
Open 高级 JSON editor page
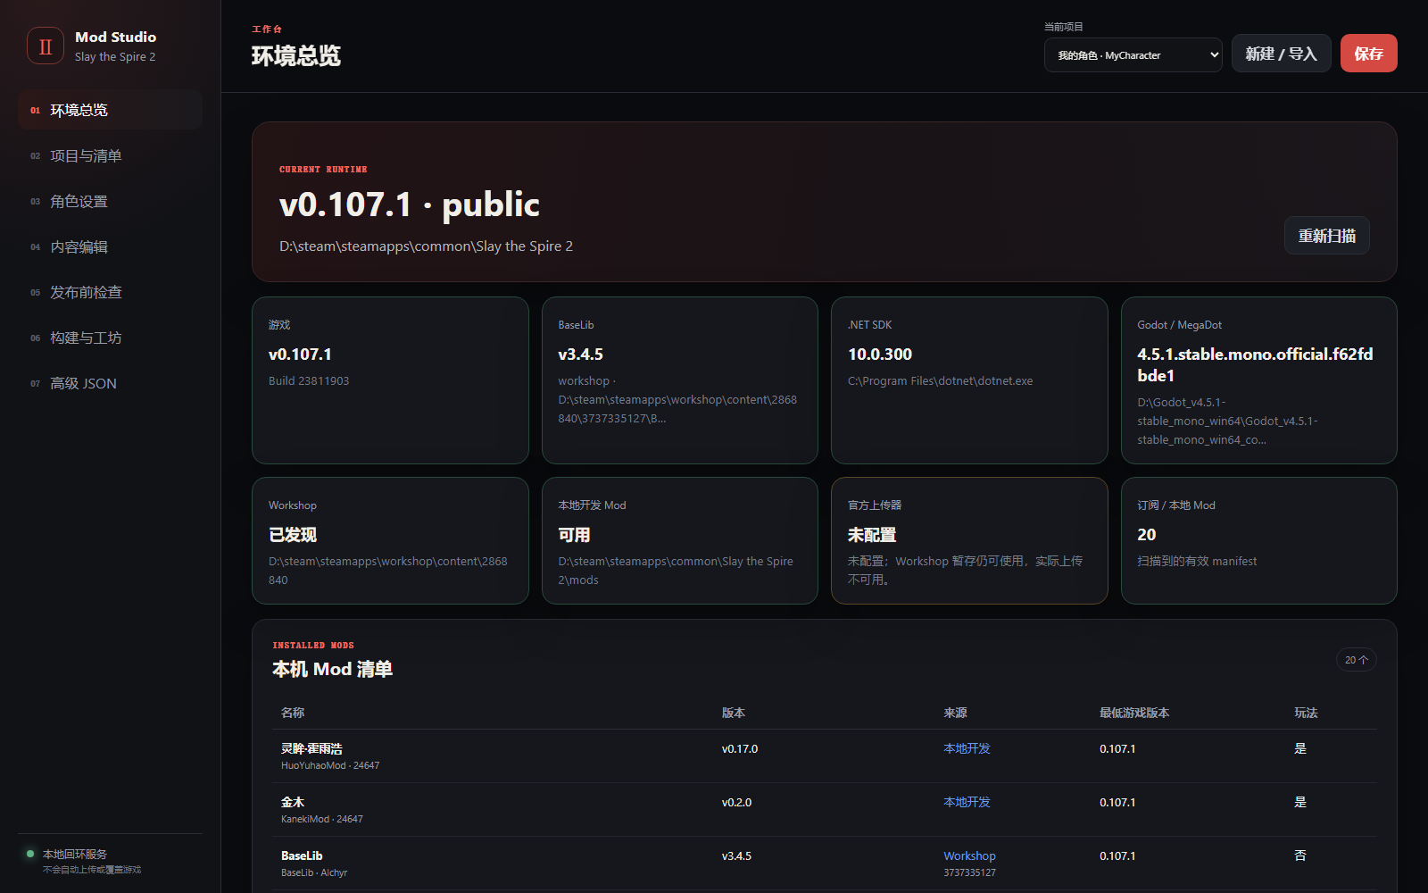click(110, 383)
